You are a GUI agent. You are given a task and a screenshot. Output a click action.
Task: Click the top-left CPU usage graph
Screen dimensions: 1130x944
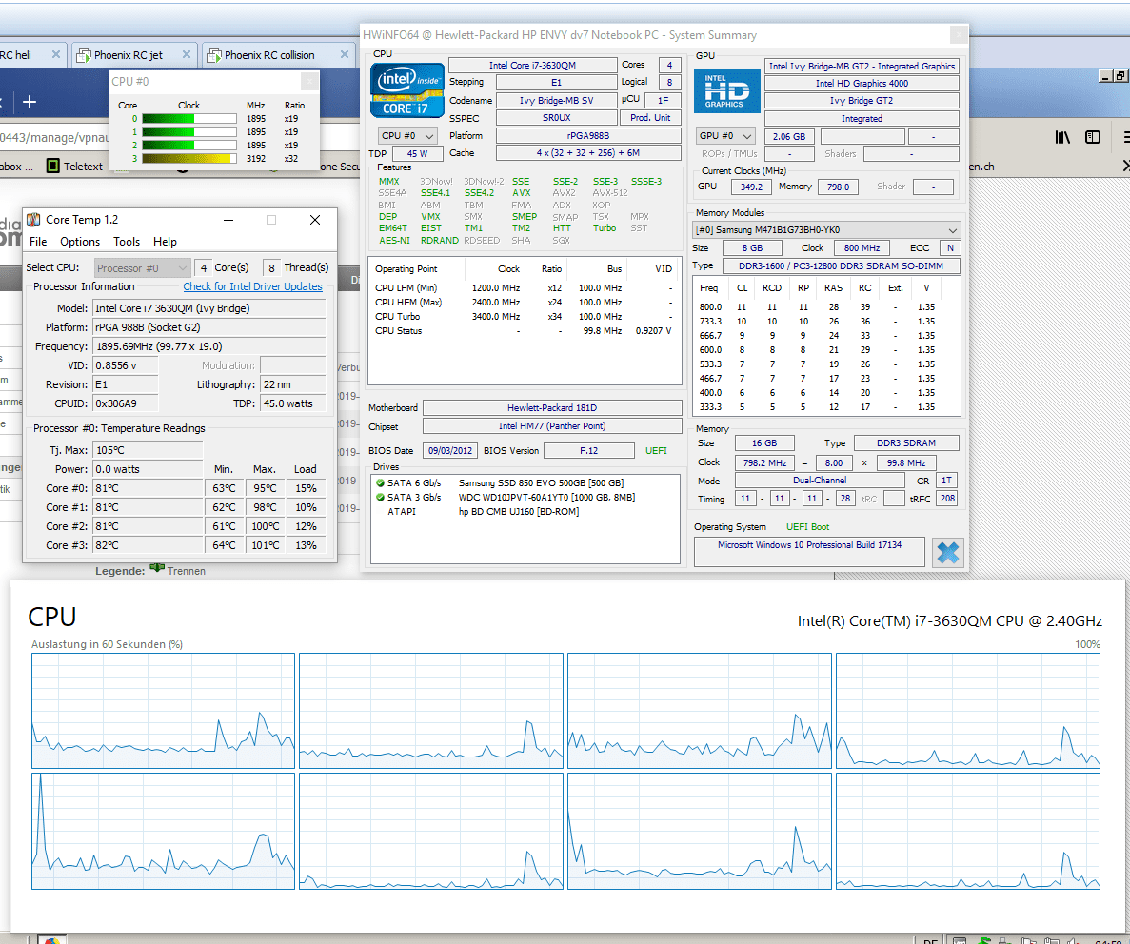pyautogui.click(x=164, y=711)
